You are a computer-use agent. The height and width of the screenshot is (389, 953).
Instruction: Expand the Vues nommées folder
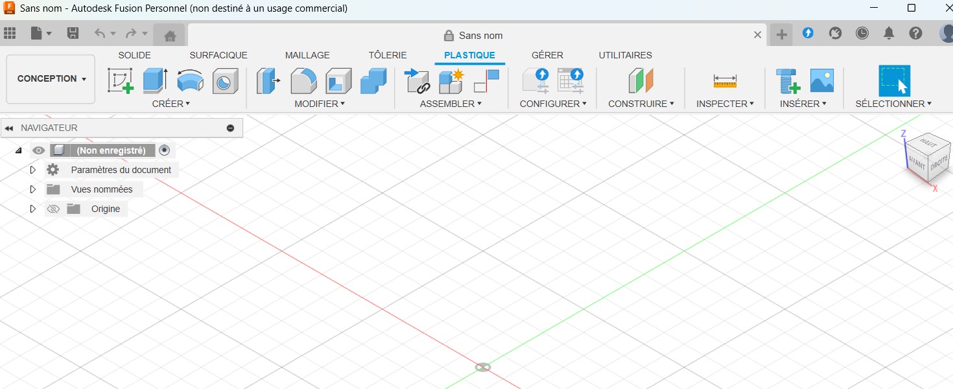33,189
